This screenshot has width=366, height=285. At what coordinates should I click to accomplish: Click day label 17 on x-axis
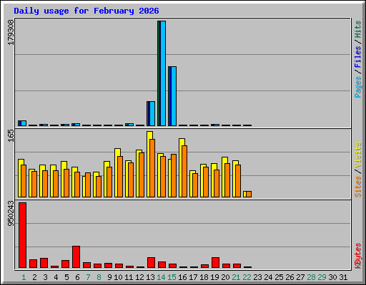pyautogui.click(x=193, y=277)
